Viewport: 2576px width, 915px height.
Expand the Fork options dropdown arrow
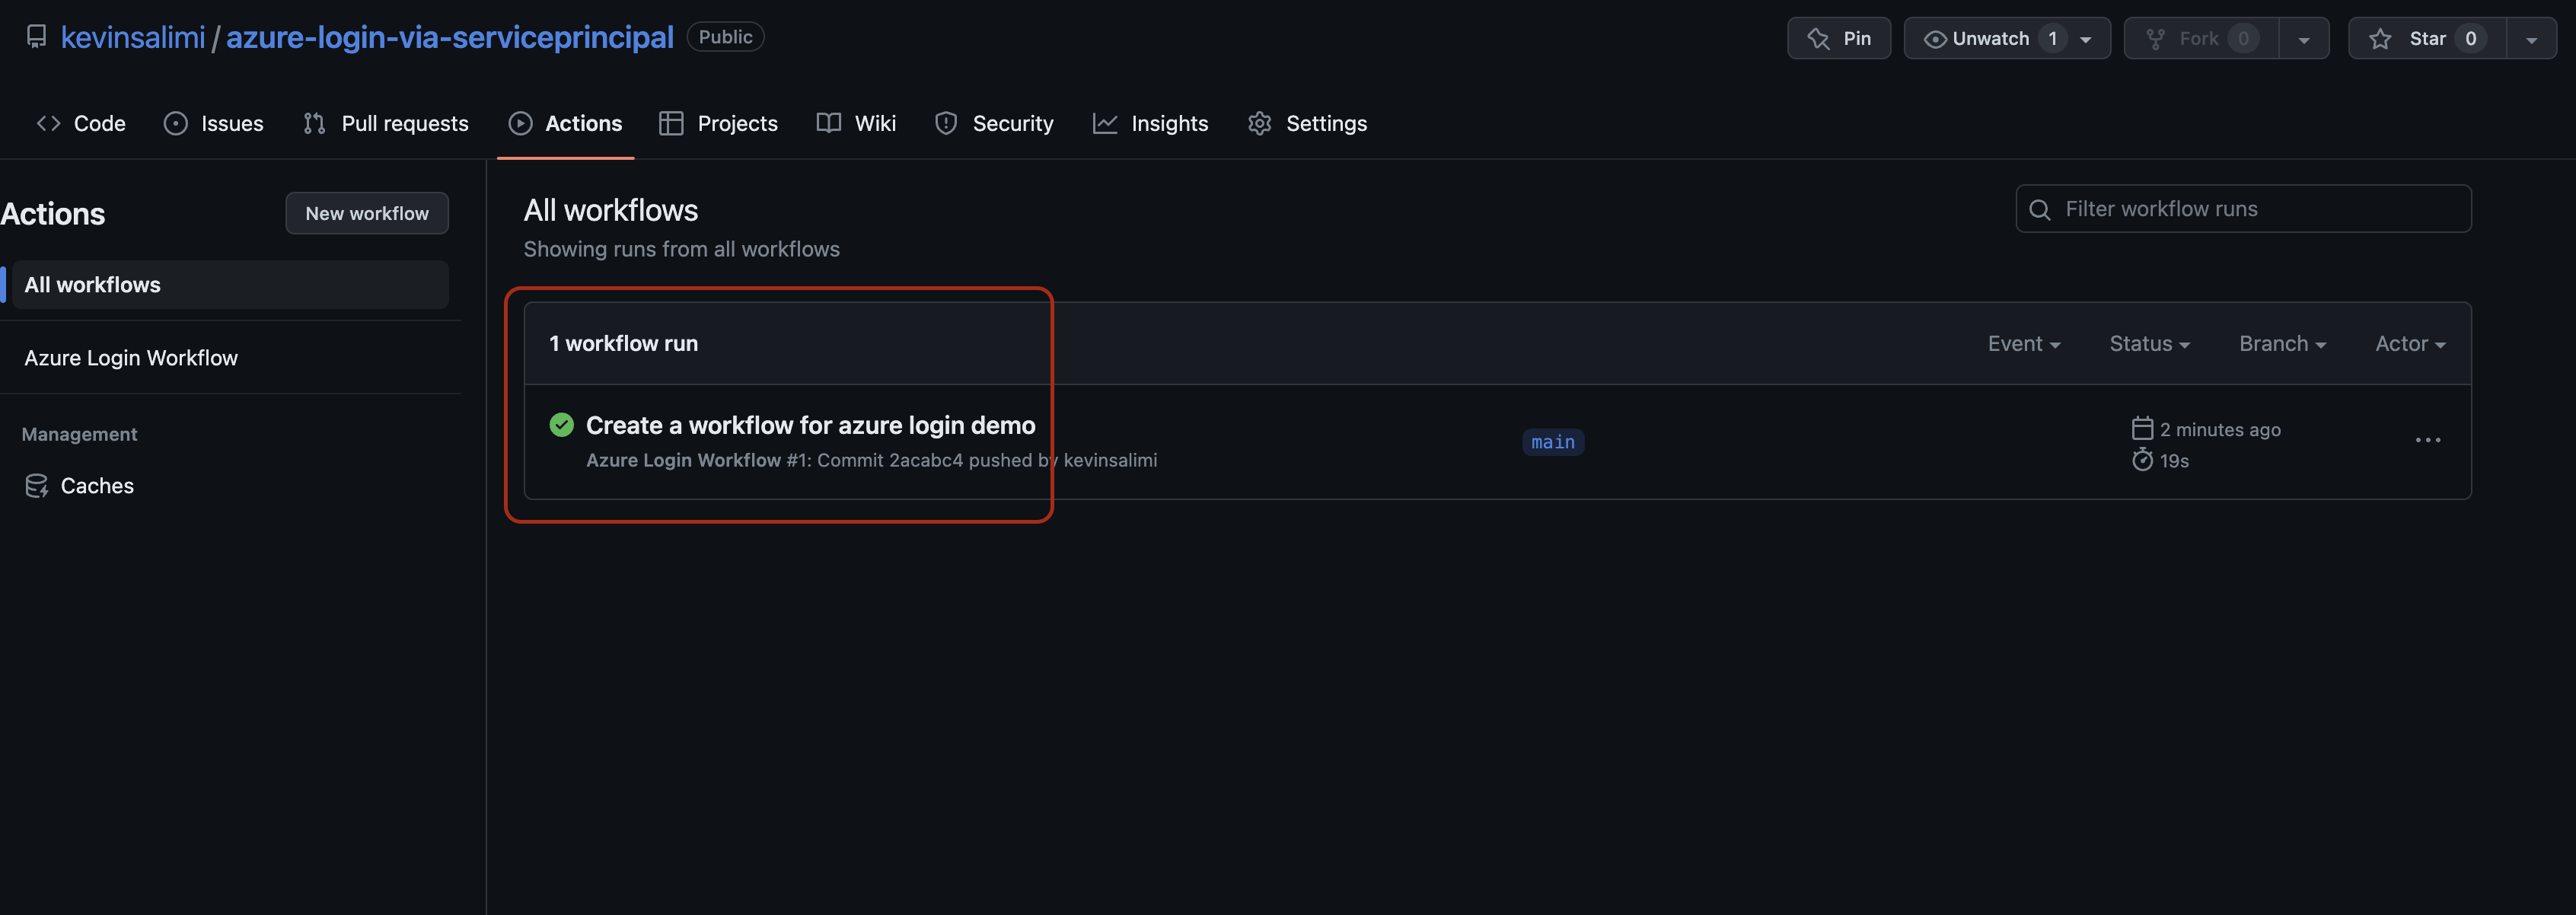pos(2303,39)
